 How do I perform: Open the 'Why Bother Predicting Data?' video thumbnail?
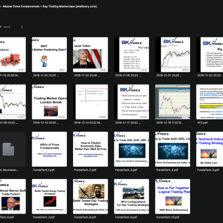[49, 55]
